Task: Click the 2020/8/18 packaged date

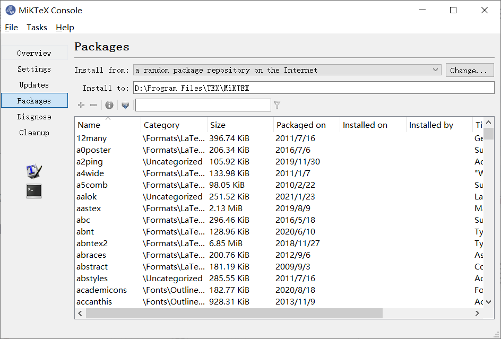Action: coord(295,290)
